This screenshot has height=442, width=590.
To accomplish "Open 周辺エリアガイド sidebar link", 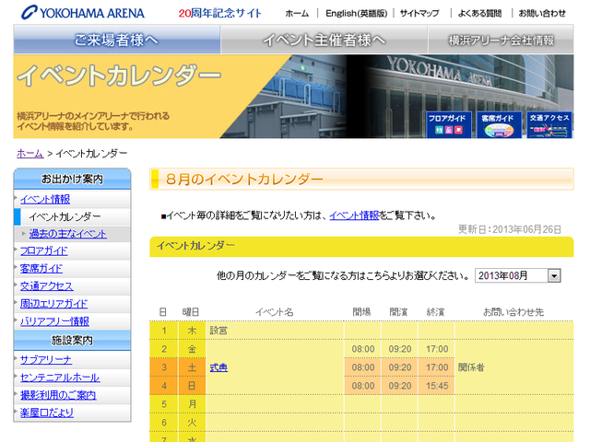I will pos(53,304).
